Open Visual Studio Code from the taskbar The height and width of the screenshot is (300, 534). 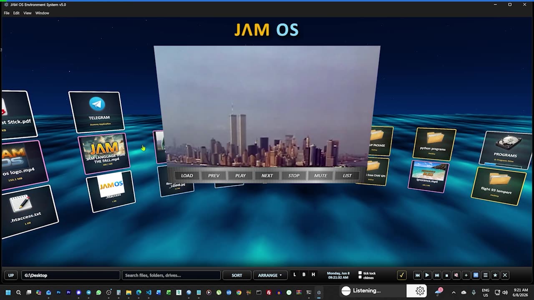(x=149, y=292)
